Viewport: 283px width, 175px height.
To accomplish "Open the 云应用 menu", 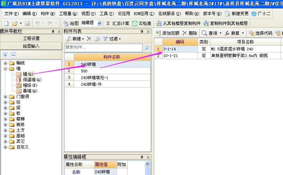I will 124,14.
